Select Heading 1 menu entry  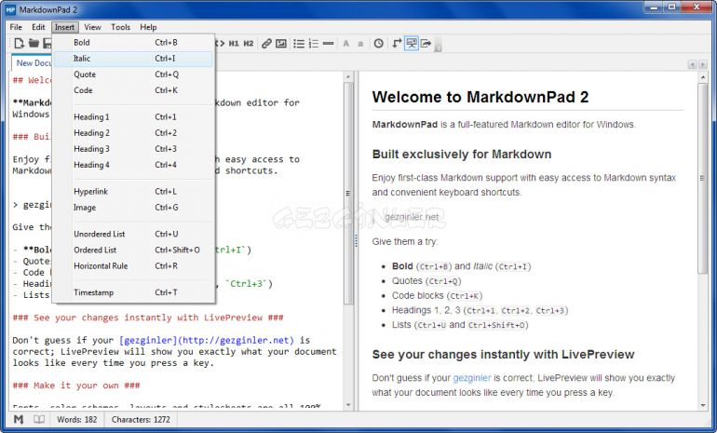(x=133, y=117)
